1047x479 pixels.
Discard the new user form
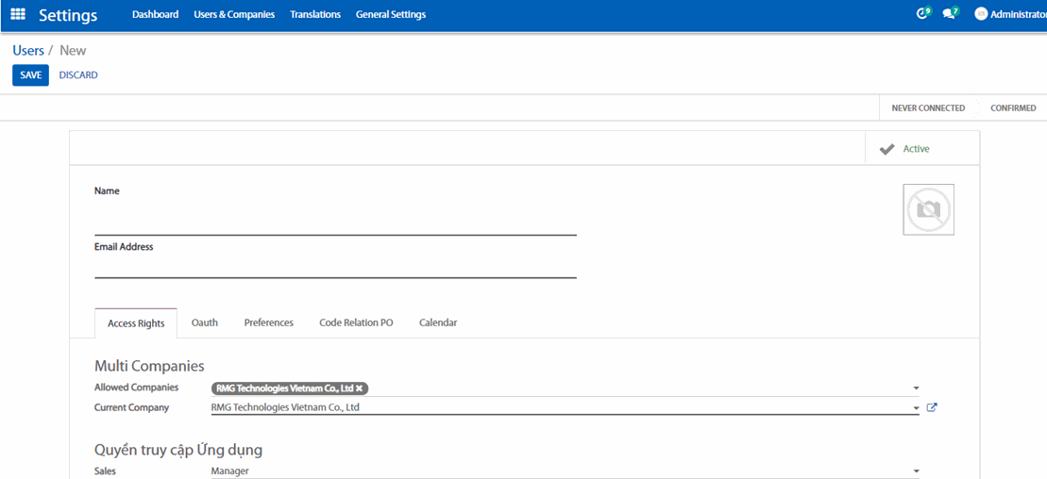click(78, 75)
